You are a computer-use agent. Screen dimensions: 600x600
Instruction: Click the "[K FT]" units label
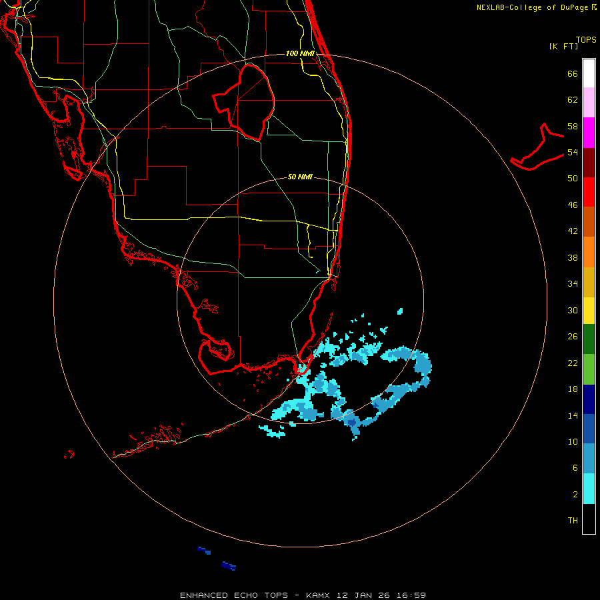[563, 47]
